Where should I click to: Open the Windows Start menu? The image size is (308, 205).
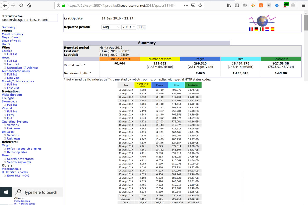point(6,192)
